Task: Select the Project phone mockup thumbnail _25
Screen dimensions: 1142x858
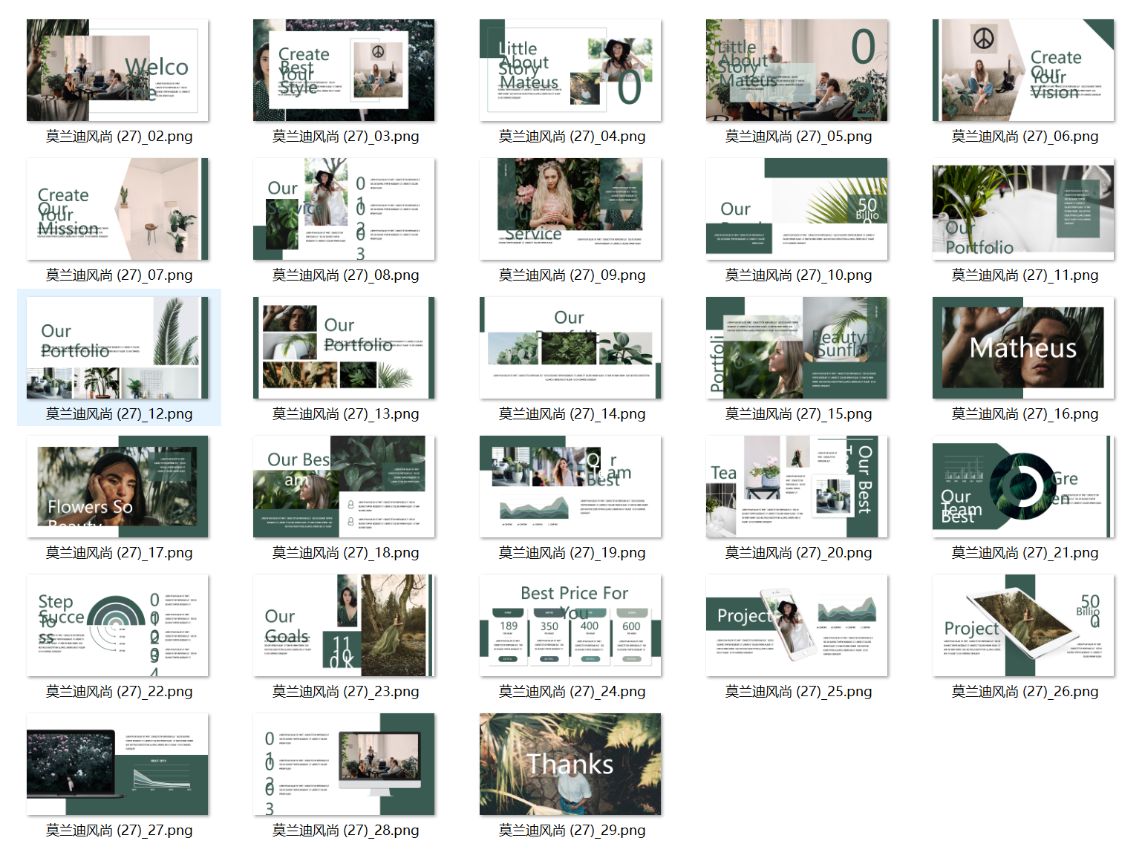Action: click(x=797, y=626)
